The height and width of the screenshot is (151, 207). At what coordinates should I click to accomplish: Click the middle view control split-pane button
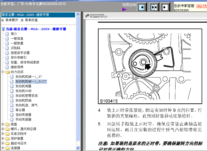pyautogui.click(x=154, y=7)
